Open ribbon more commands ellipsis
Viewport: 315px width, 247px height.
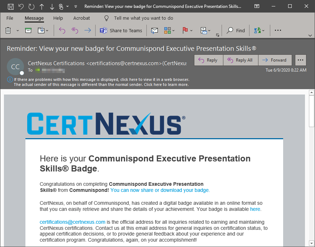[x=278, y=30]
